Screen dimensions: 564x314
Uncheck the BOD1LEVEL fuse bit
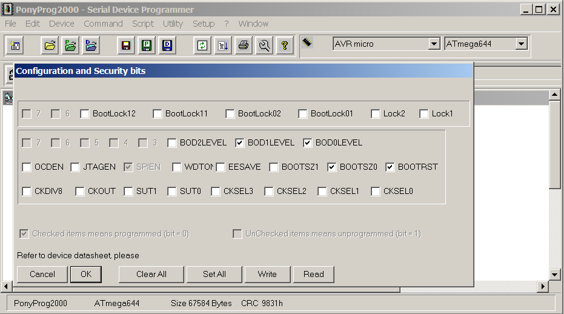239,143
